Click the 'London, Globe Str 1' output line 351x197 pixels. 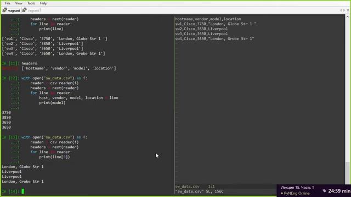click(x=22, y=166)
